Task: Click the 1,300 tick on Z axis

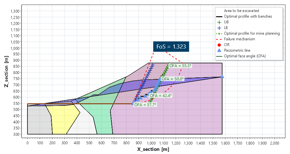Action: pyautogui.click(x=15, y=11)
